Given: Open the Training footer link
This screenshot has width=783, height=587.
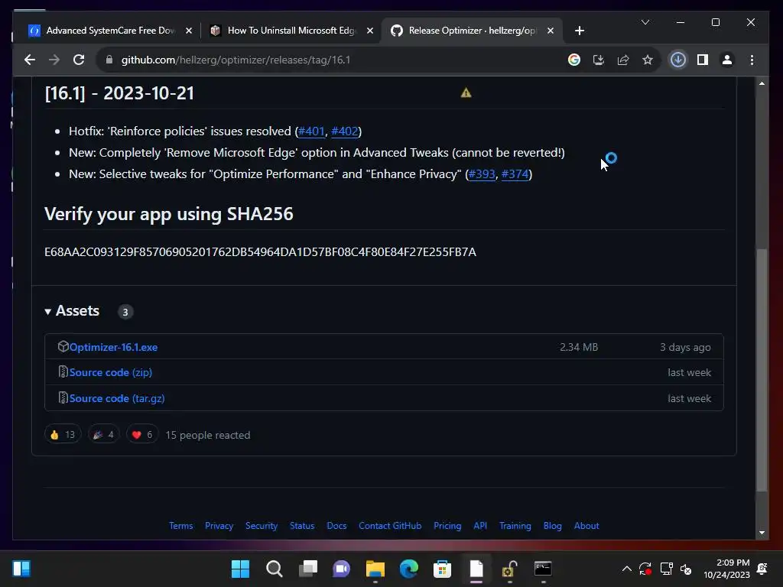Looking at the screenshot, I should tap(515, 526).
